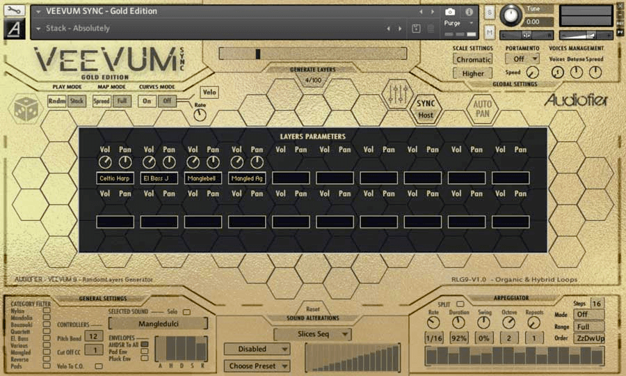The image size is (626, 376).
Task: Click the camera snapshot icon
Action: (450, 12)
